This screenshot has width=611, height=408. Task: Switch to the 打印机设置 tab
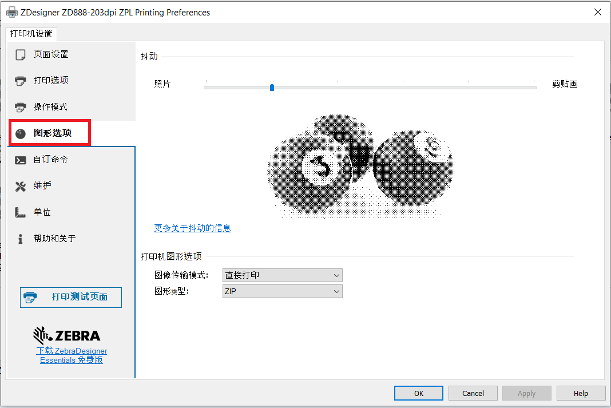pyautogui.click(x=31, y=34)
